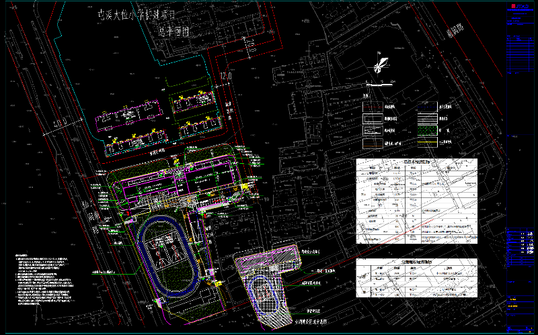Image resolution: width=538 pixels, height=335 pixels.
Task: Select the scale bar below the north arrow
Action: click(379, 85)
